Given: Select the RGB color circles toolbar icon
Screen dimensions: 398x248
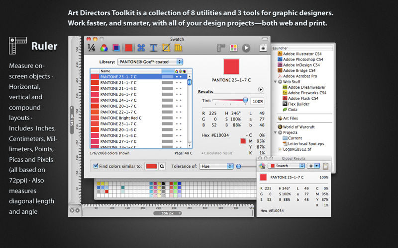Looking at the screenshot, I should (104, 48).
